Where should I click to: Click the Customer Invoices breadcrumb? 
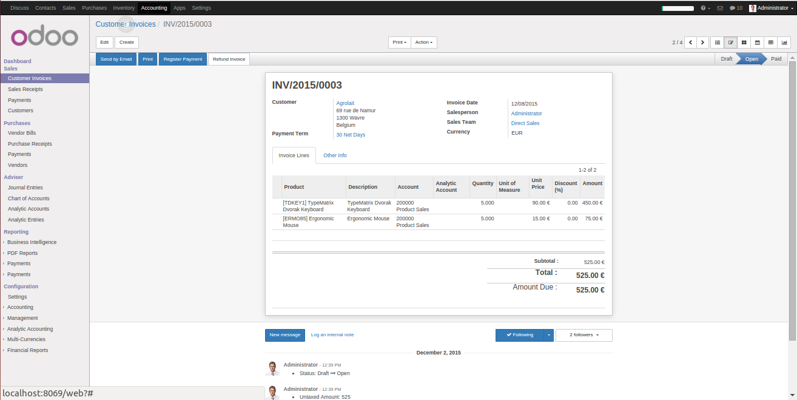[126, 24]
